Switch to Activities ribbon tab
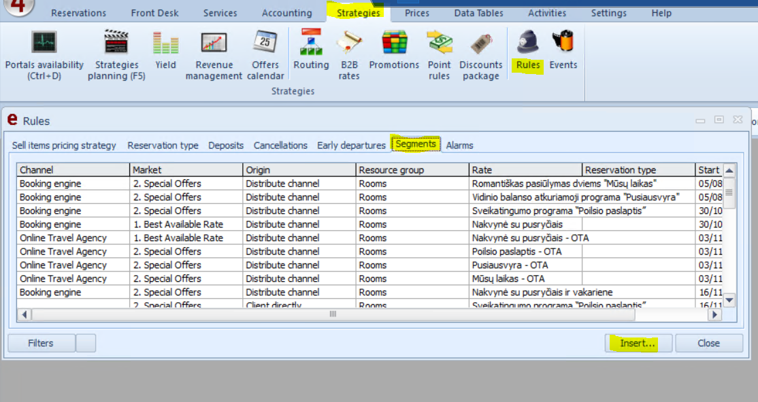Screen dimensions: 758x402 click(547, 13)
